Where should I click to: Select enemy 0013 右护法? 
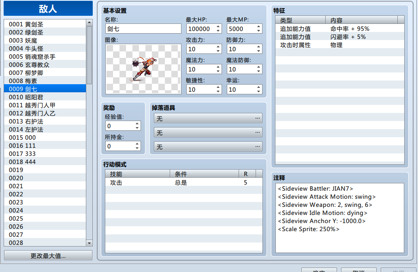tap(45, 121)
